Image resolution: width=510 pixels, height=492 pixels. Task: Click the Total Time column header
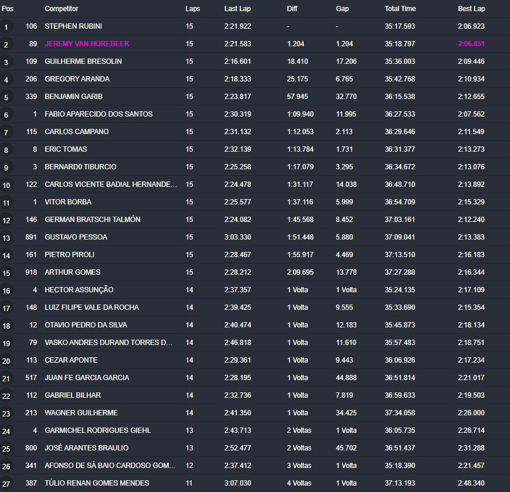pyautogui.click(x=400, y=9)
